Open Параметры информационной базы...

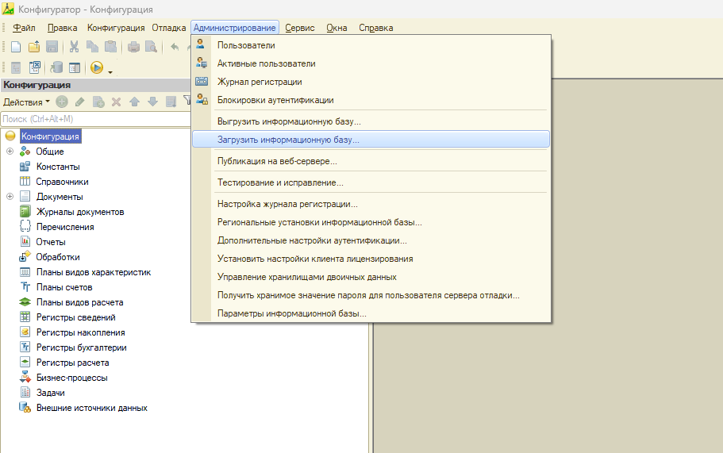(371, 313)
